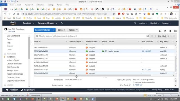180x101 pixels.
Task: Collapse the left navigation pane arrow
Action: tap(32, 43)
